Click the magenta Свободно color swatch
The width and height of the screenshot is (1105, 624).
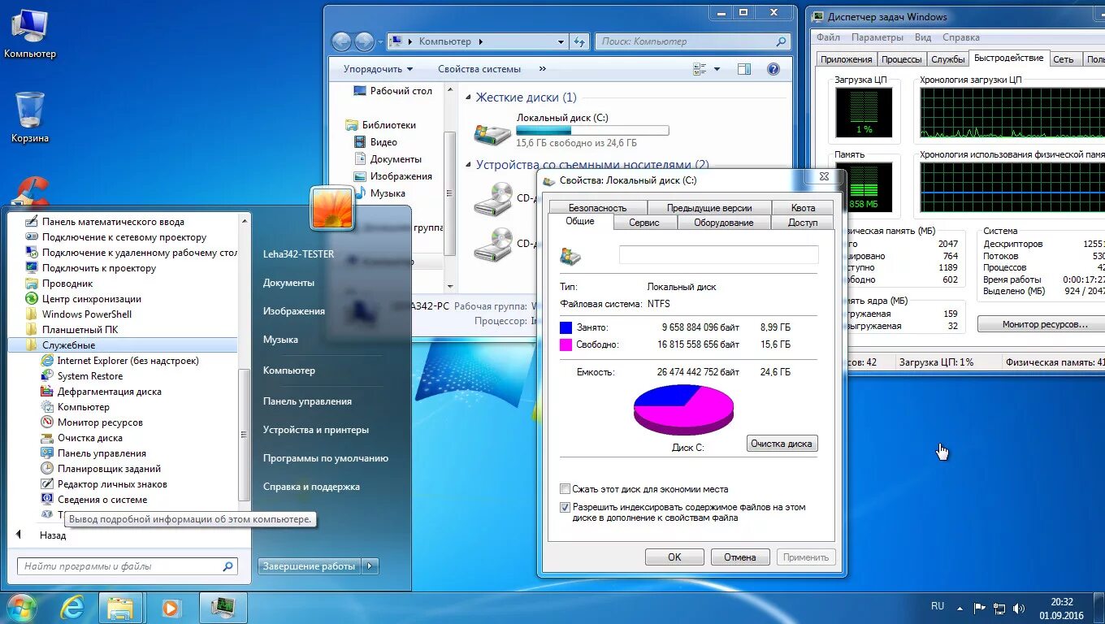click(x=565, y=344)
